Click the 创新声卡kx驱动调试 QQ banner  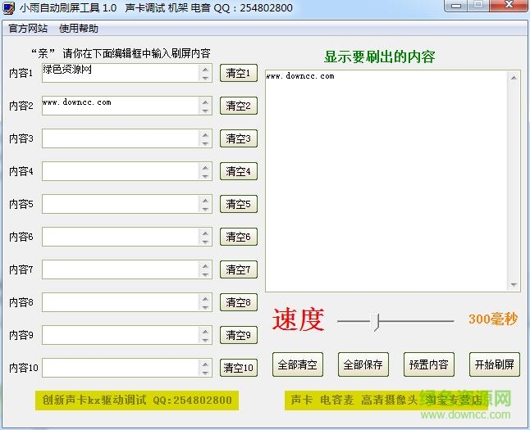[137, 401]
